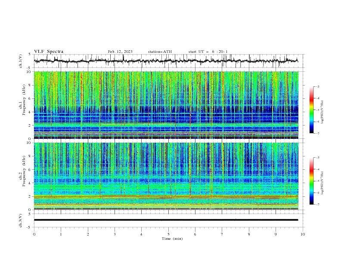
Task: Click the color scale bar beside ch.1 spectrogram
Action: [x=311, y=110]
